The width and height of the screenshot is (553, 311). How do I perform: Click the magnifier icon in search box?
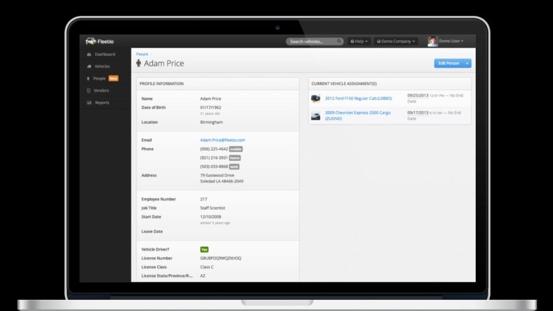[x=339, y=41]
